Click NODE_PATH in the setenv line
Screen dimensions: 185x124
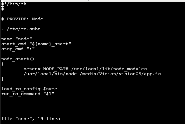[56, 69]
